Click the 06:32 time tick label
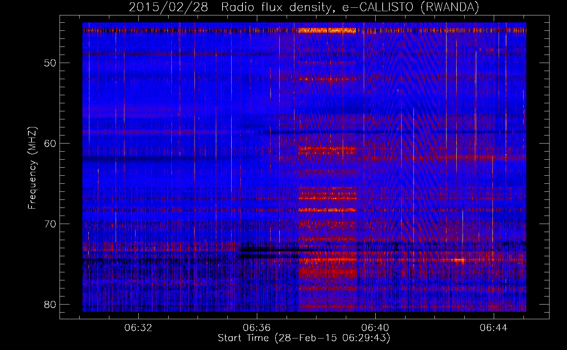Image resolution: width=567 pixels, height=350 pixels. click(x=138, y=328)
